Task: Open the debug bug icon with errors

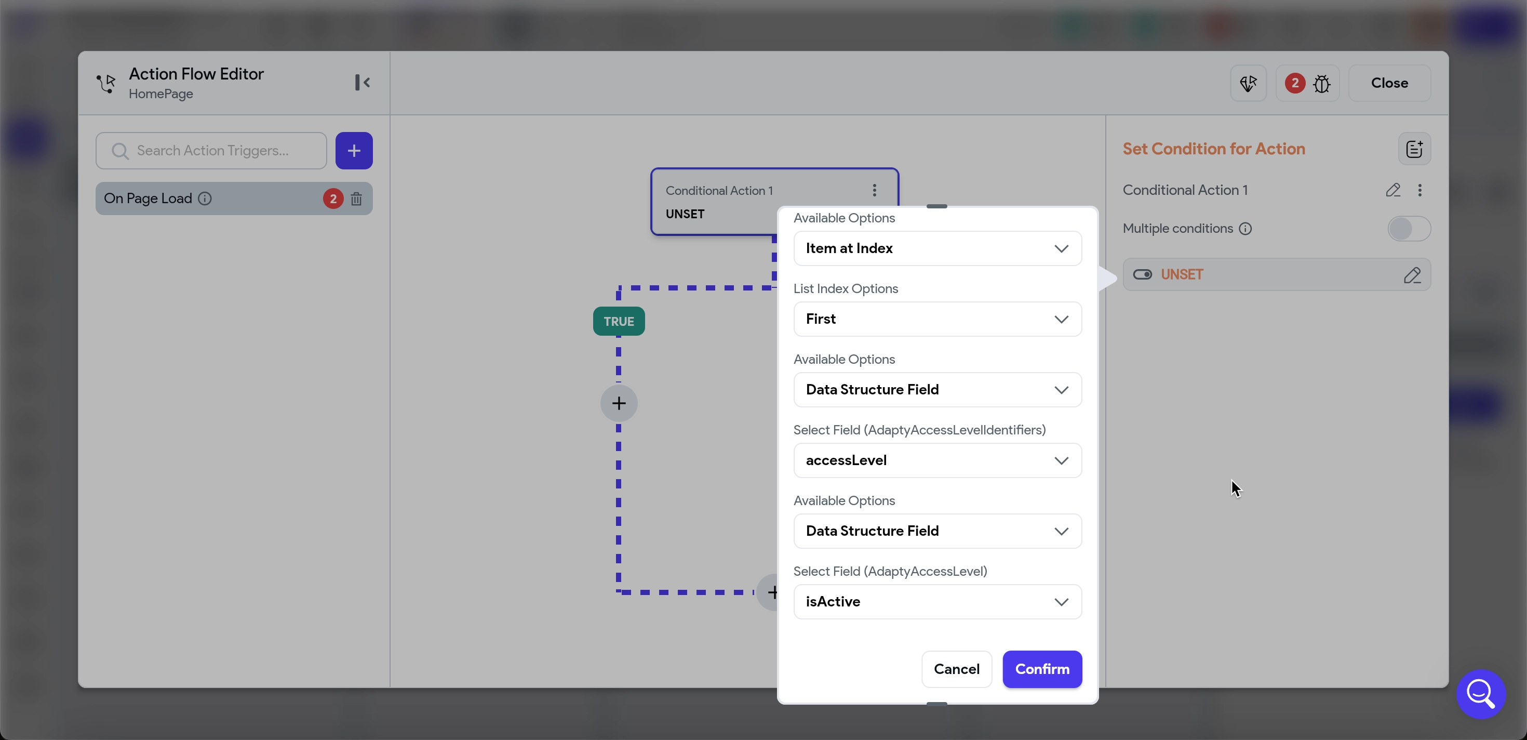Action: pos(1321,84)
